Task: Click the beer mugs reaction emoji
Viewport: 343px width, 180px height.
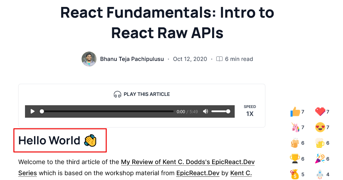Action: pyautogui.click(x=320, y=143)
